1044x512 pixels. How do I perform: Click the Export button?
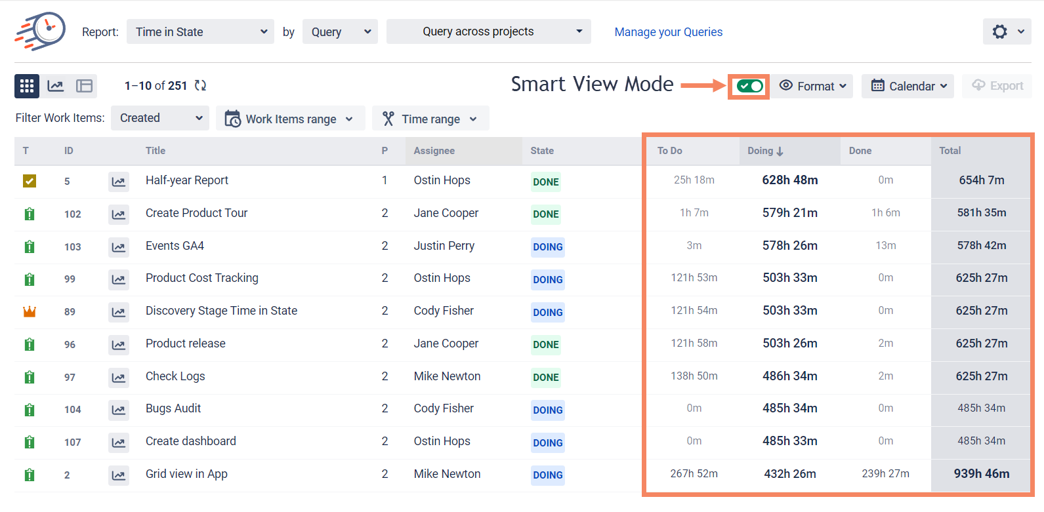997,86
